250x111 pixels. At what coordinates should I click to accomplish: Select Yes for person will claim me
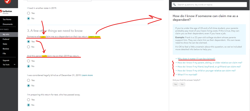(29, 61)
